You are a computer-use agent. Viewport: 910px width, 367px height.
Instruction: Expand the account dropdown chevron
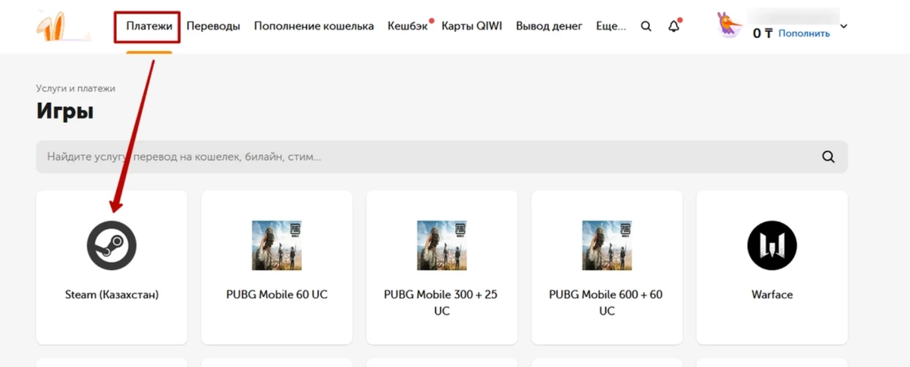pyautogui.click(x=844, y=27)
